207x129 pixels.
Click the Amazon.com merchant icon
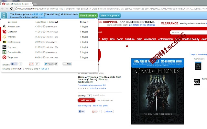pyautogui.click(x=4, y=26)
